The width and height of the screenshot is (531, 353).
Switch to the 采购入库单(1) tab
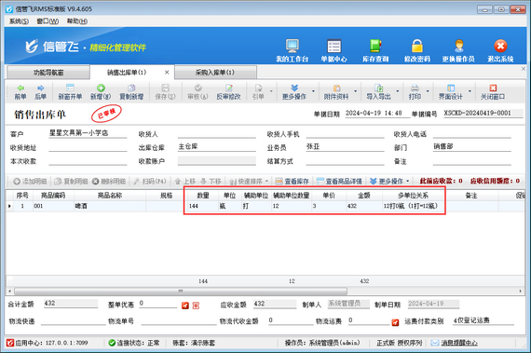[x=215, y=73]
